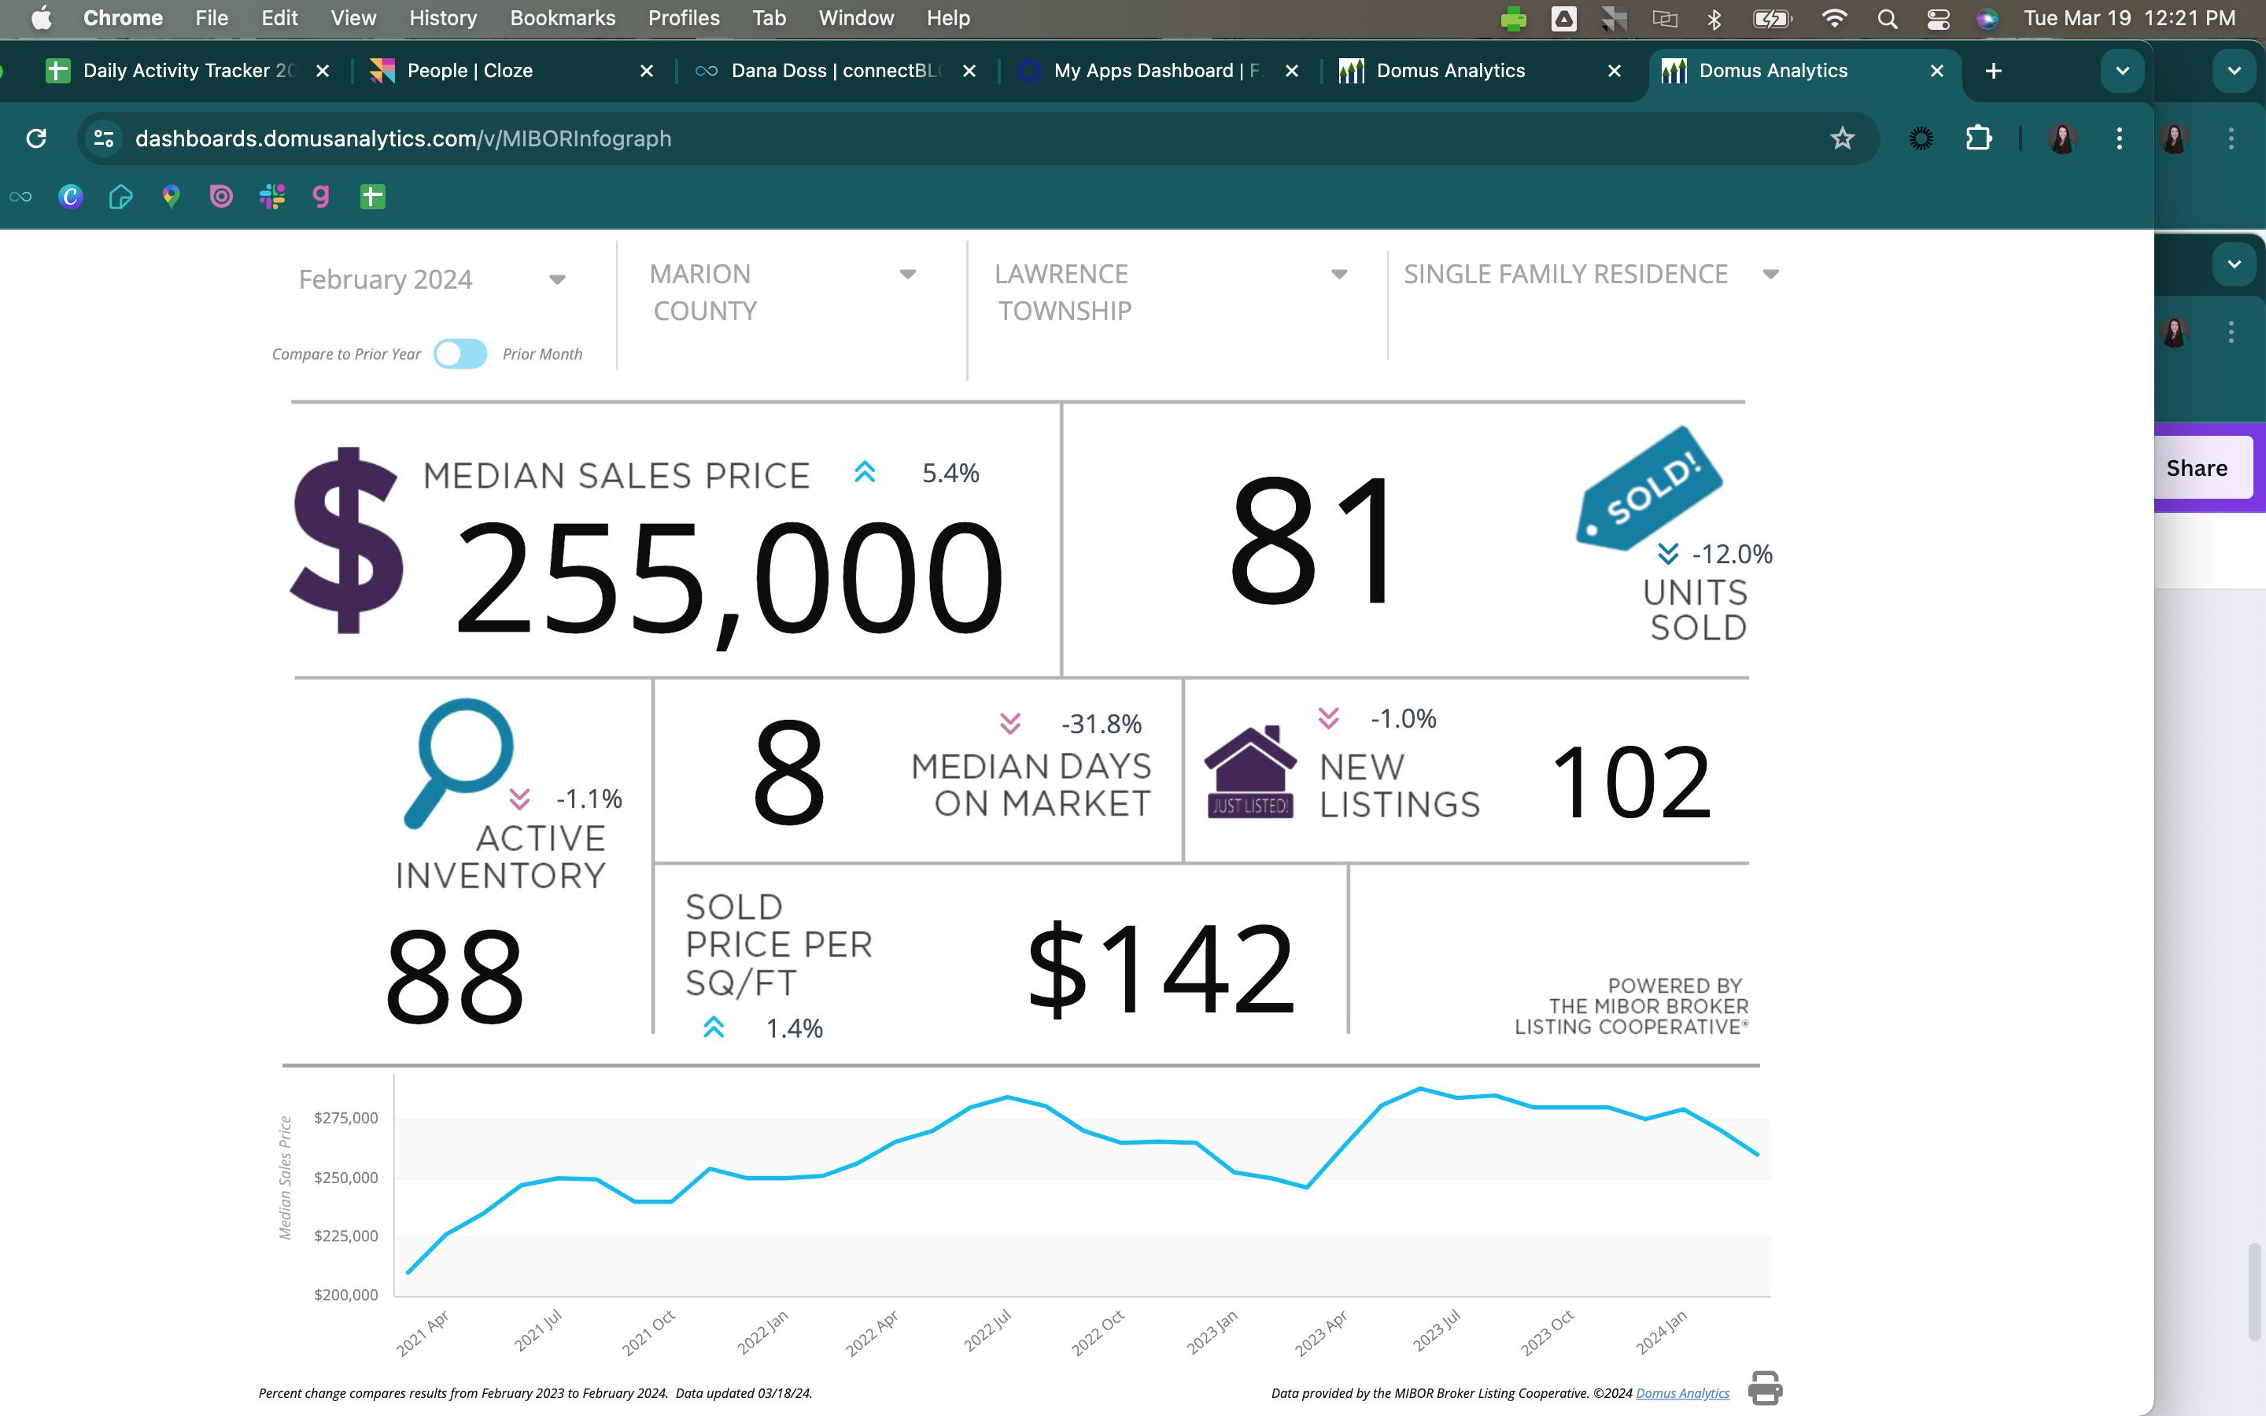Open the February 2024 date dropdown
Image resolution: width=2266 pixels, height=1416 pixels.
[x=557, y=279]
